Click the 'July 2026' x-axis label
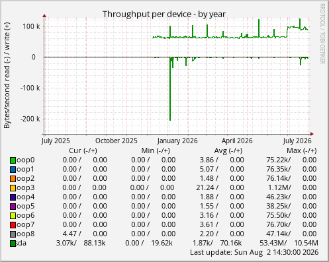The height and width of the screenshot is (262, 329). [297, 141]
